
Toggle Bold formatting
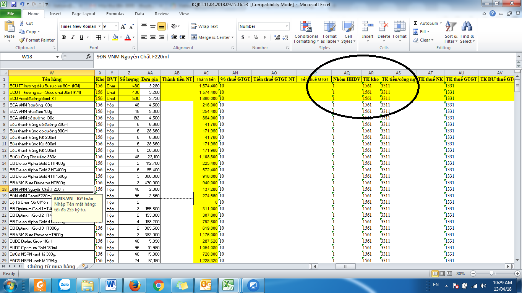64,37
